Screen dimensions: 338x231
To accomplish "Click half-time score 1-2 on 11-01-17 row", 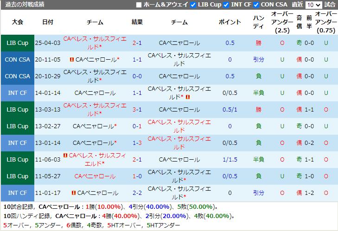I will coord(309,193).
